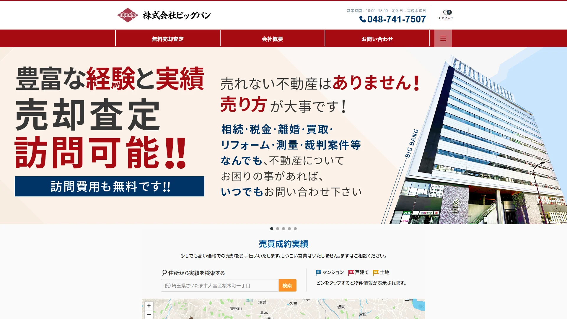Click the orange 検索 button
This screenshot has height=319, width=567.
287,285
